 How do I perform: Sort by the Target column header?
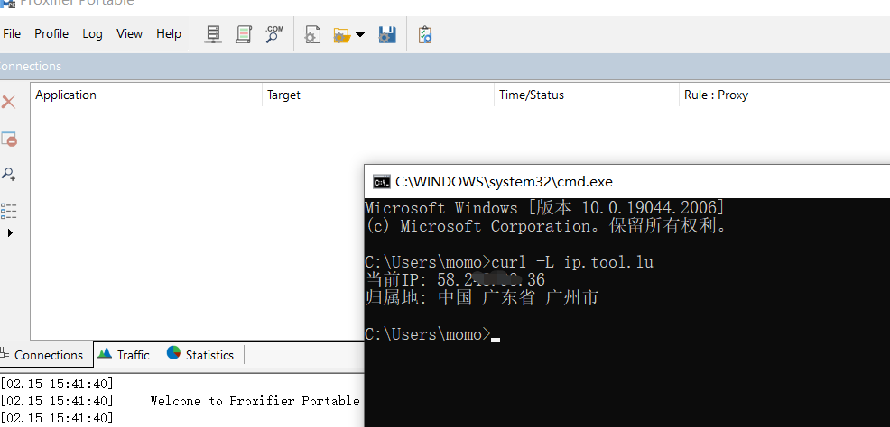click(x=283, y=95)
